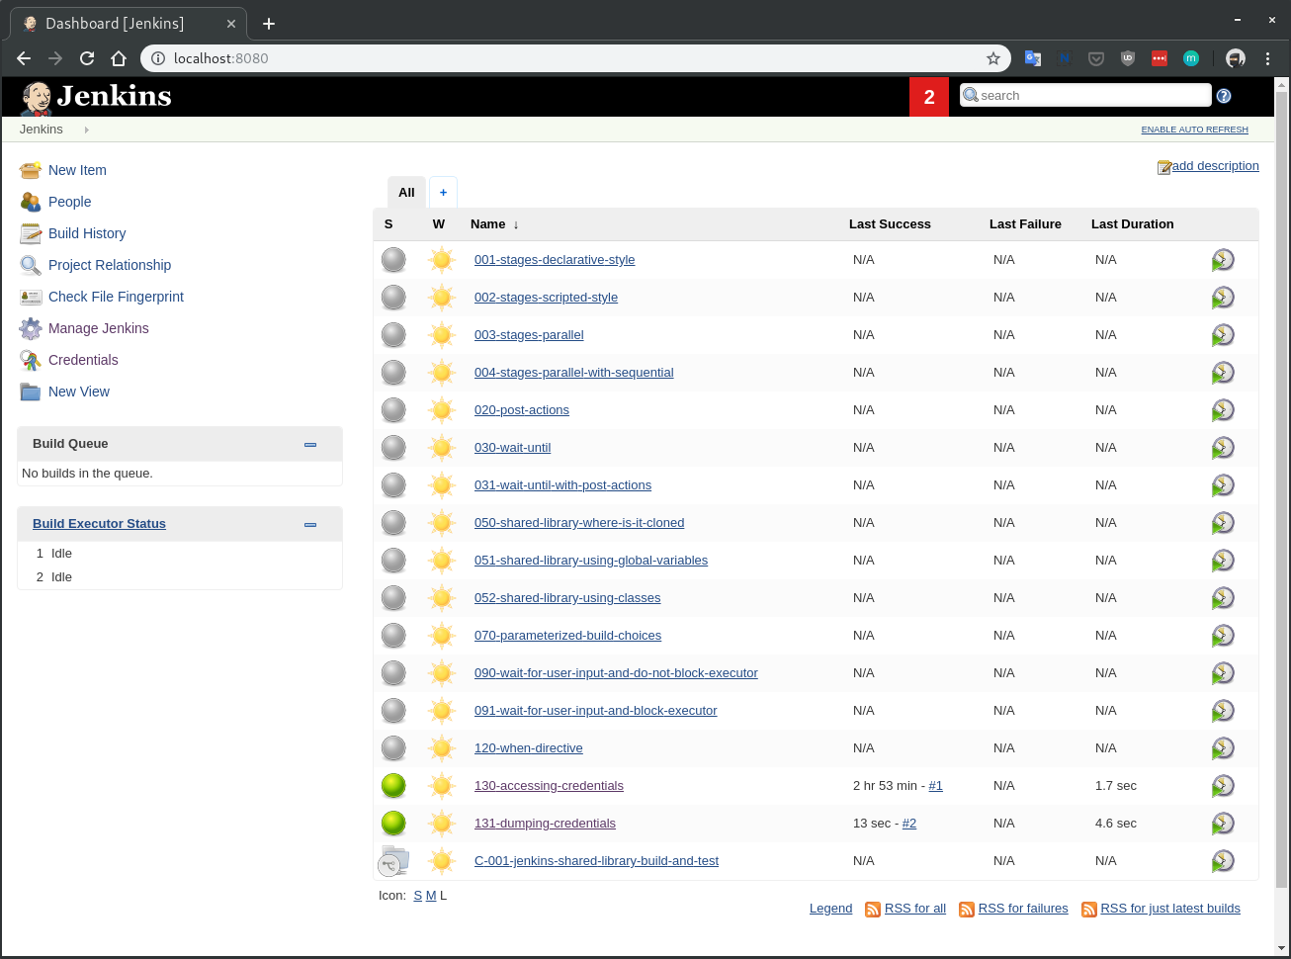Open the red notifications badge showing 2
Image resolution: width=1291 pixels, height=959 pixels.
click(x=929, y=97)
